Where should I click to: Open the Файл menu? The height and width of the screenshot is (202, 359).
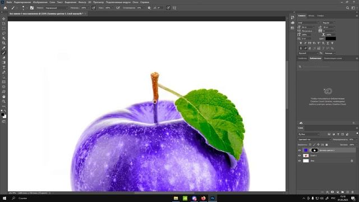tap(9, 2)
